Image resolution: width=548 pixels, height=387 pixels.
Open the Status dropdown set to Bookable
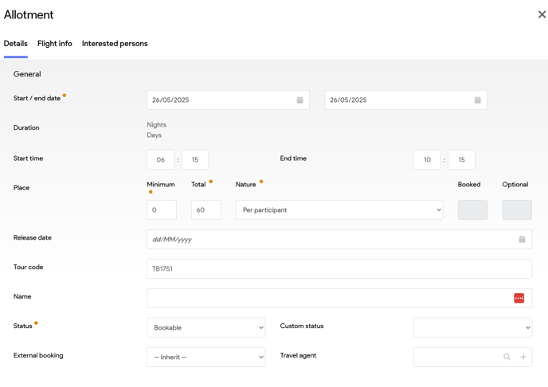tap(205, 327)
